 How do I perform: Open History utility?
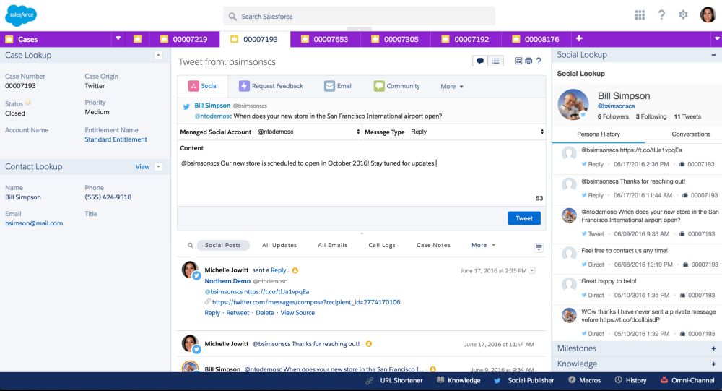click(631, 380)
